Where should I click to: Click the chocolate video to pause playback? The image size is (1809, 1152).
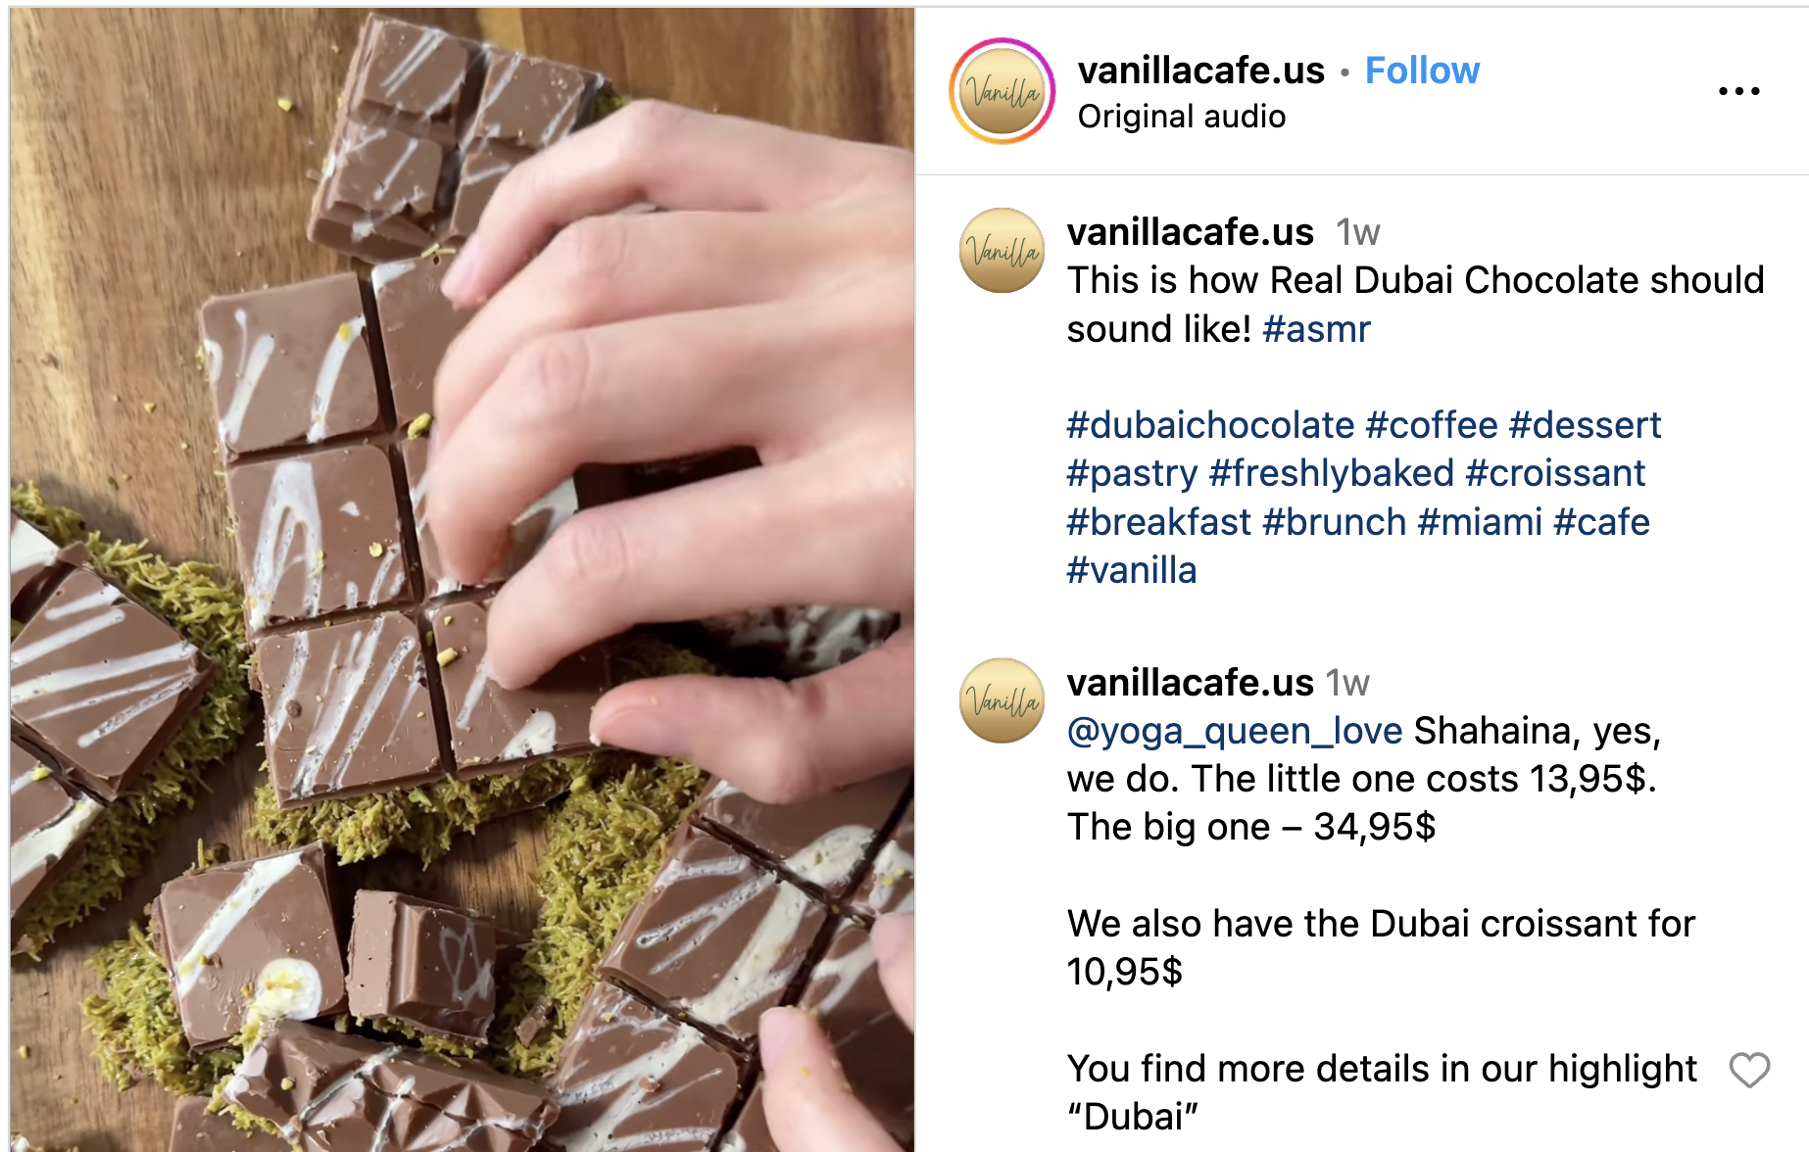(x=463, y=580)
